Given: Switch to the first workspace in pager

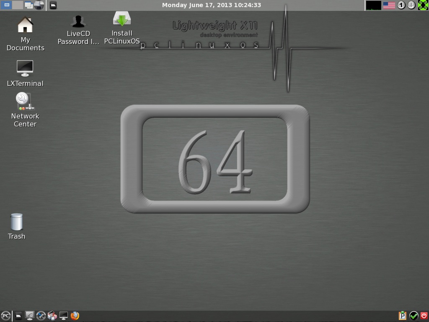Looking at the screenshot, I should pyautogui.click(x=7, y=5).
